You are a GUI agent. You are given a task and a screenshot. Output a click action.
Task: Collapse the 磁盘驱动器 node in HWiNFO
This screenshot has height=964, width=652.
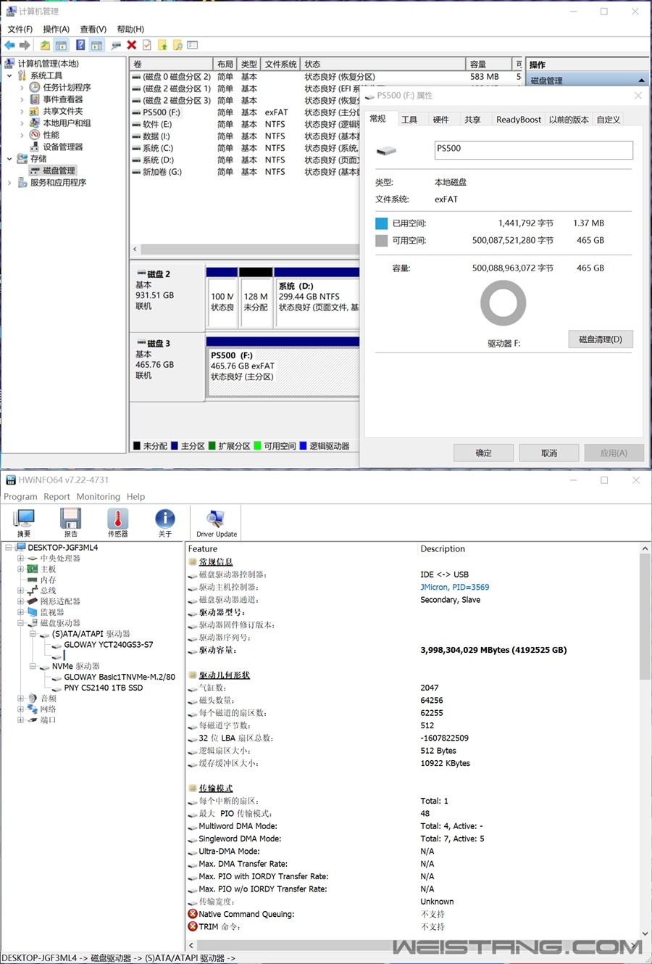[x=20, y=623]
